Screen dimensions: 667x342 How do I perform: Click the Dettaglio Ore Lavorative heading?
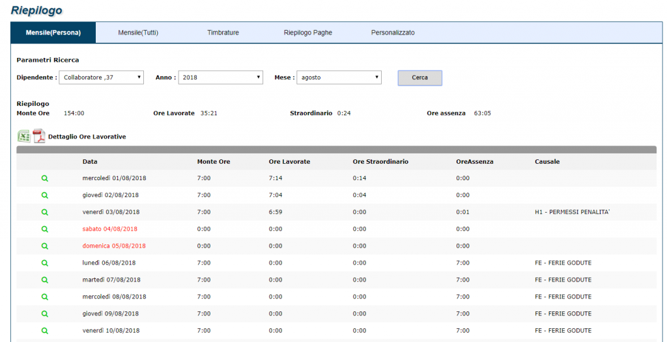pos(87,137)
